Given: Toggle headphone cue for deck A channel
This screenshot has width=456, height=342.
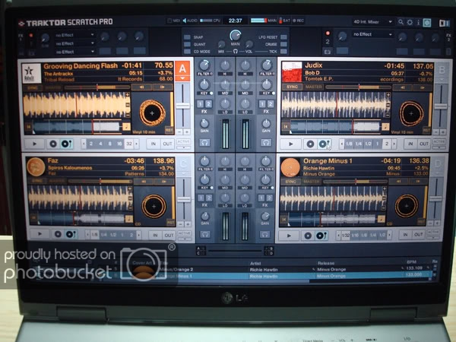Looking at the screenshot, I should click(204, 143).
